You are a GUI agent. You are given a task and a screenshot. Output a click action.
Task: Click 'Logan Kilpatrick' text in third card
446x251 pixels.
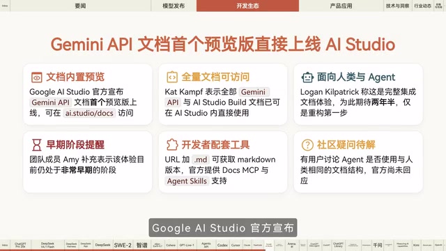point(330,92)
